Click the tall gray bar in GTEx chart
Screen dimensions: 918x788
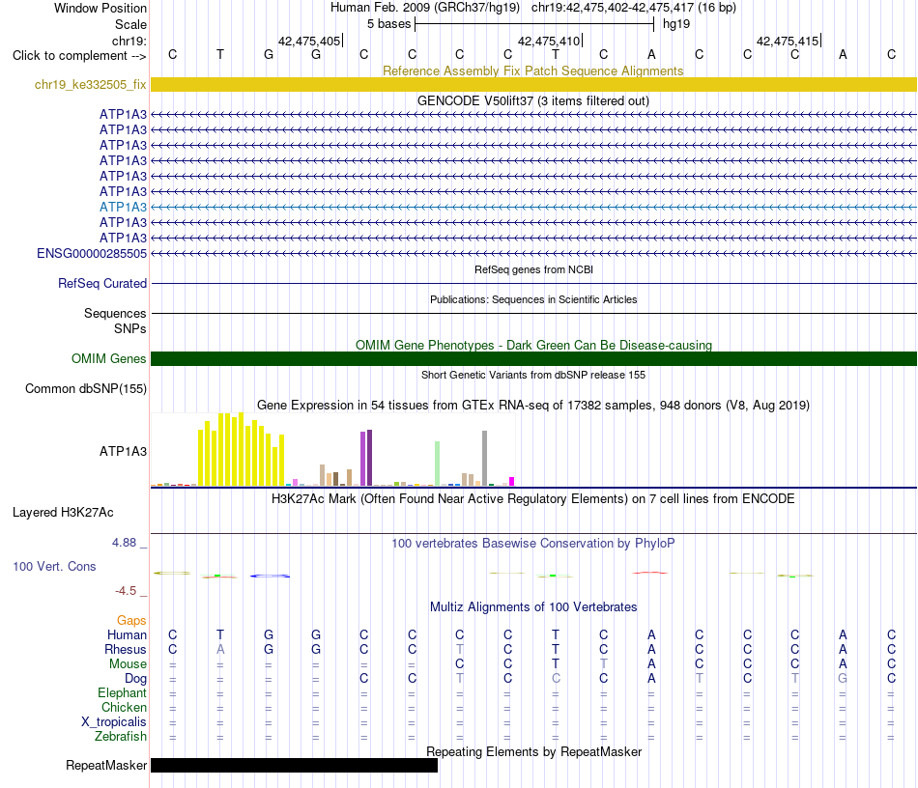click(485, 458)
